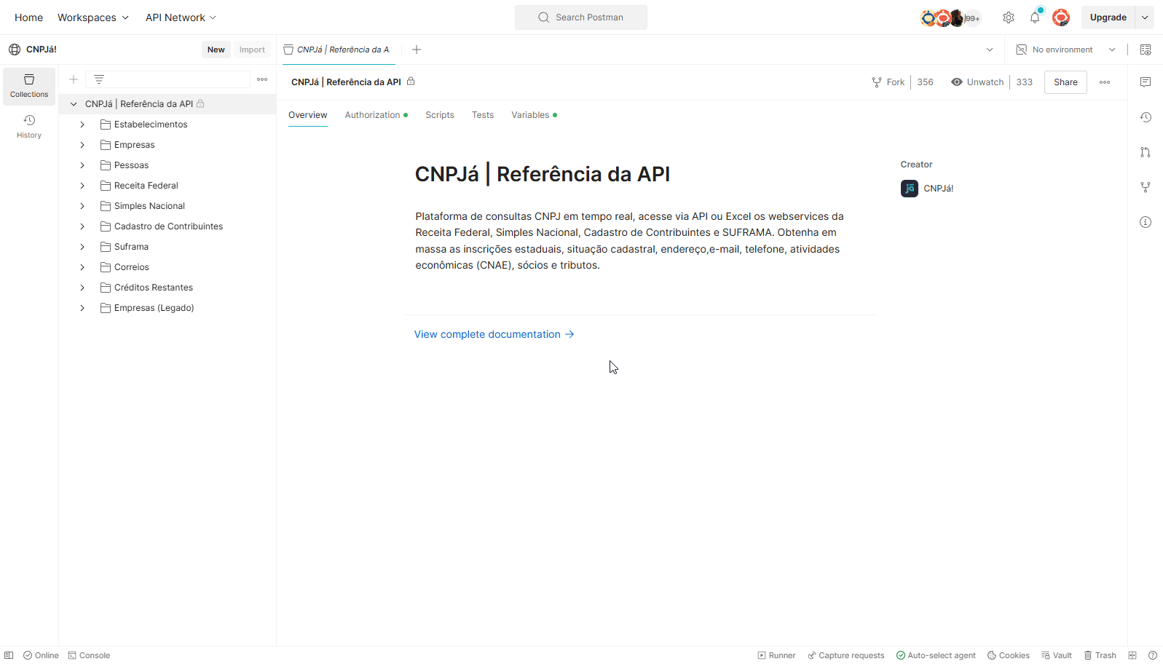Open the user avatar profile menu
The width and height of the screenshot is (1163, 664).
(1061, 17)
